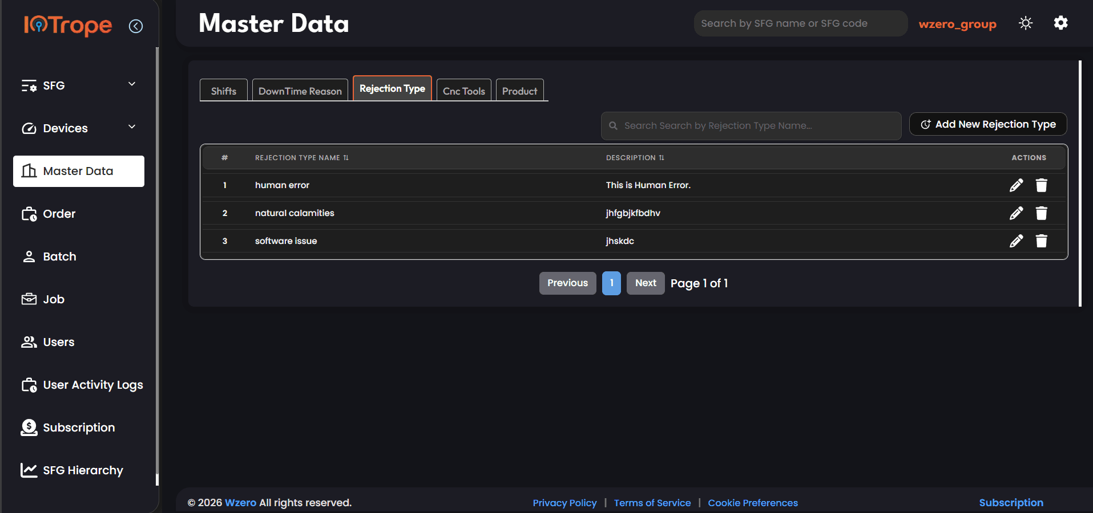Click the wzero_group account name
Image resolution: width=1093 pixels, height=513 pixels.
[957, 24]
